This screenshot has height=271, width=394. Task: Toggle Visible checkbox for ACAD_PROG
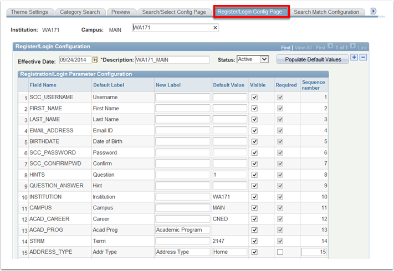pos(254,230)
